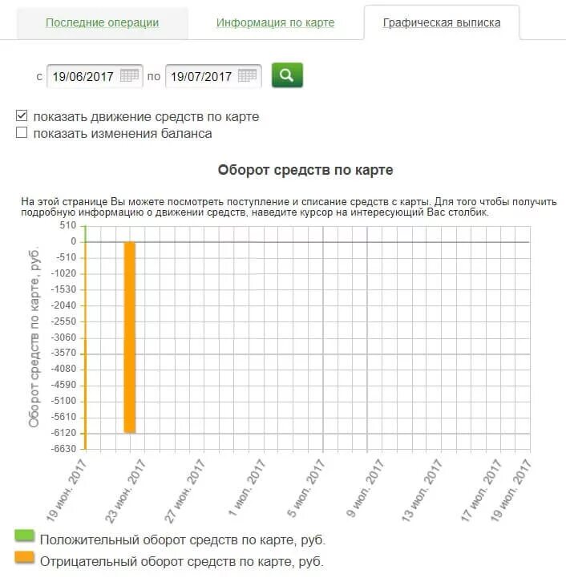566x582 pixels.
Task: Switch to 'Последние операции' tab
Action: click(102, 22)
